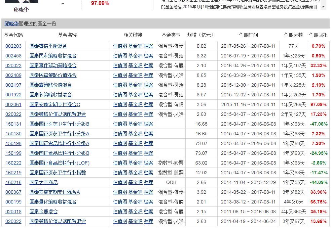Open fund 国泰安康定期支付混合A
This screenshot has height=231, width=331.
pos(55,192)
